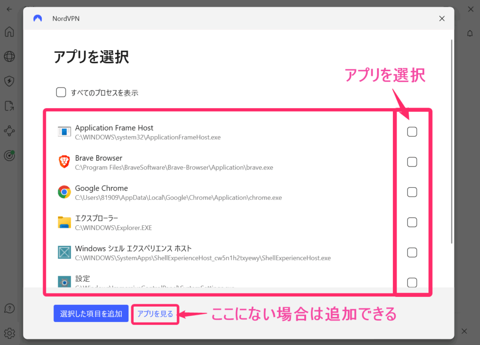Viewport: 480px width, 345px height.
Task: Click the NordVPN logo in dialog title
Action: (x=37, y=18)
